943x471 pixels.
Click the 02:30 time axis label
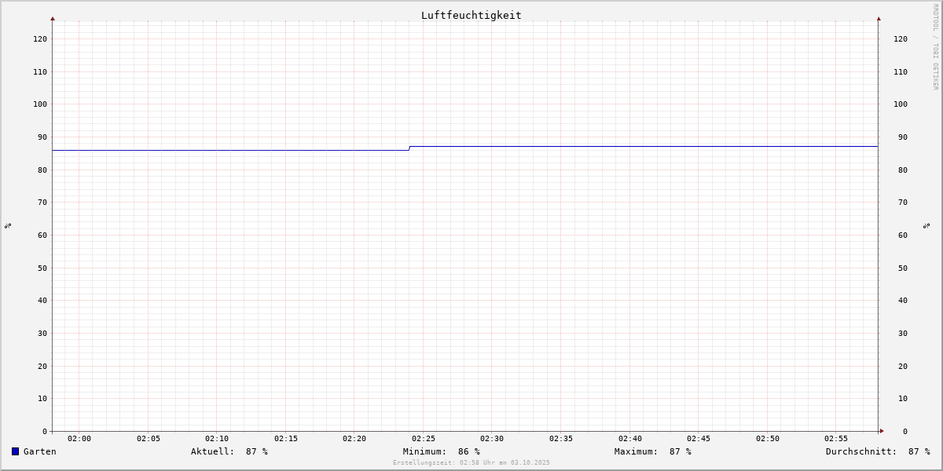coord(492,439)
